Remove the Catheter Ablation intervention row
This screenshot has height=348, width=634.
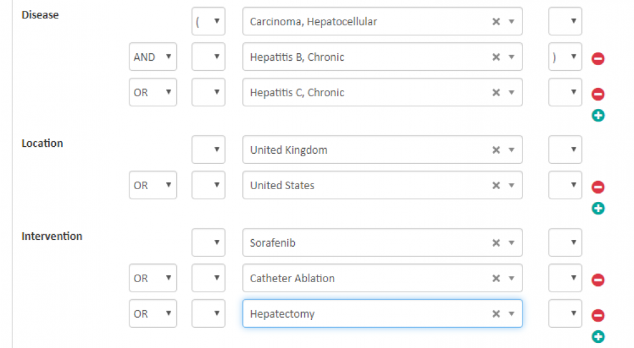tap(598, 280)
